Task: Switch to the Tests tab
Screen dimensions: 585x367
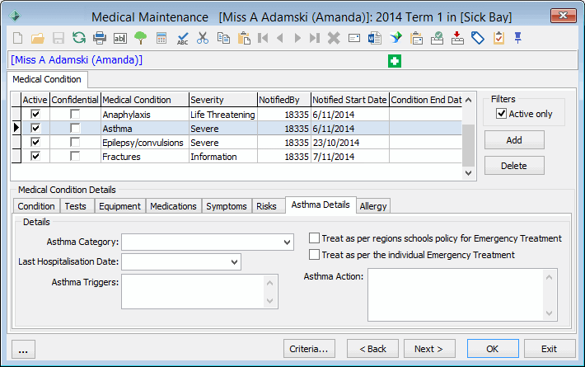Action: pyautogui.click(x=75, y=206)
